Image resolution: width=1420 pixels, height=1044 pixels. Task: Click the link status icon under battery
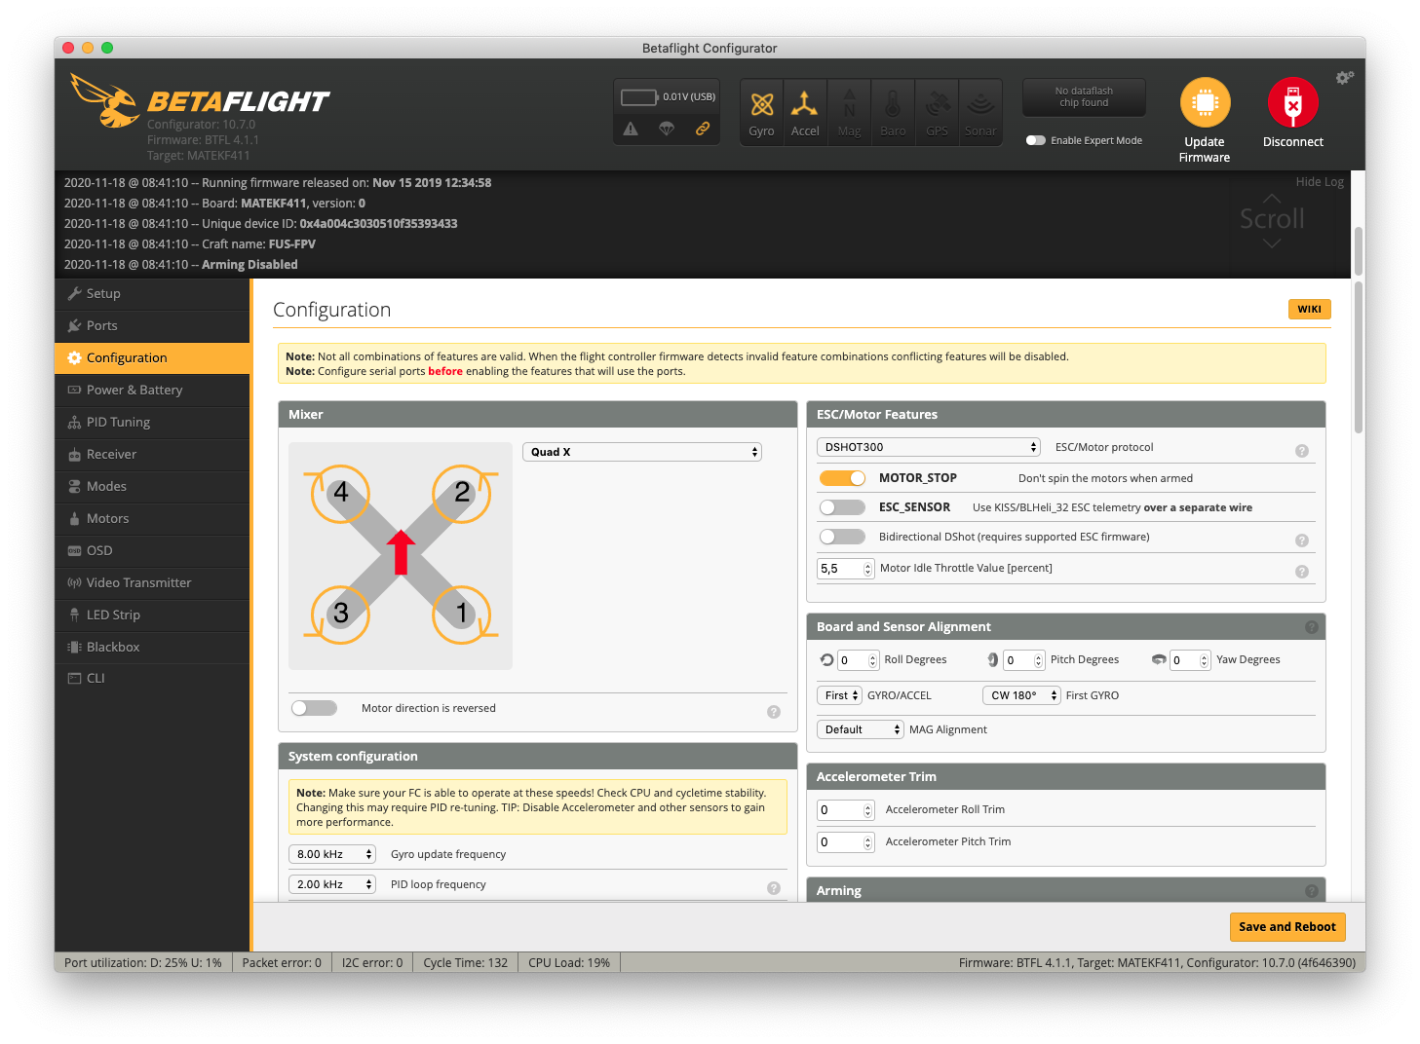(x=703, y=129)
